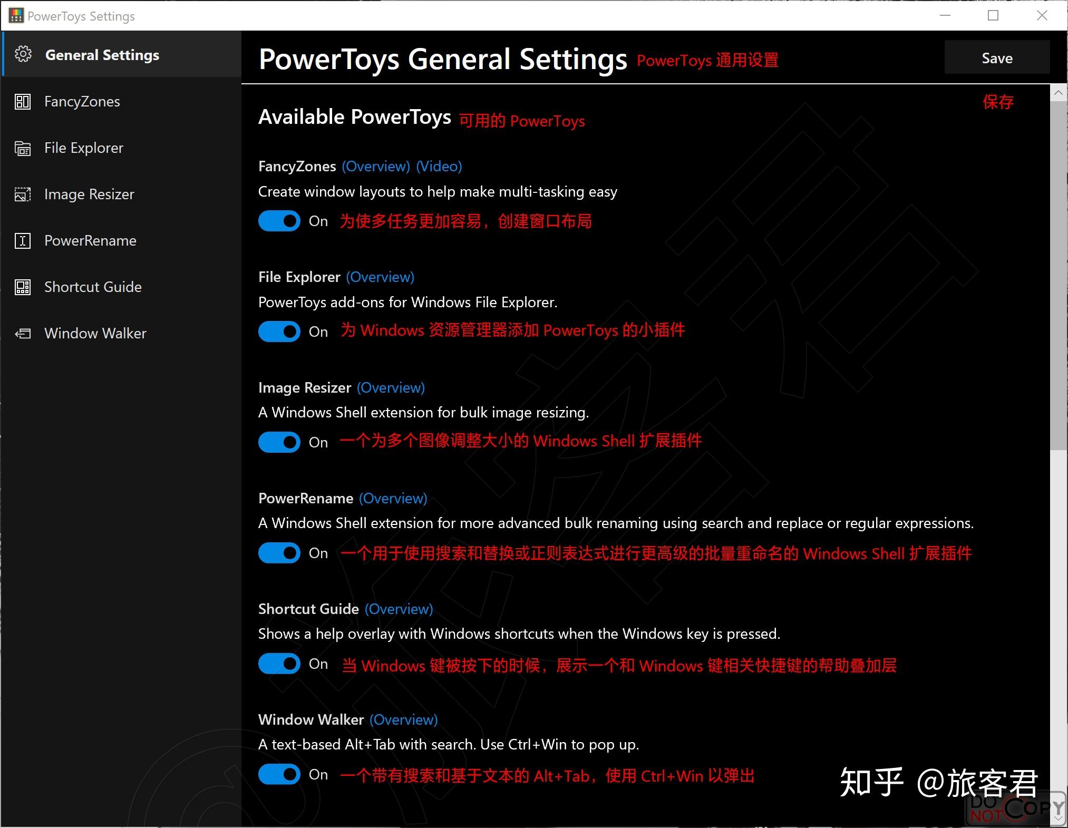
Task: Toggle Image Resizer off
Action: [x=279, y=442]
